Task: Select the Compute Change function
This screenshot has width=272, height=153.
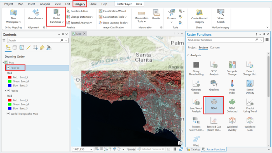Action: point(232,69)
